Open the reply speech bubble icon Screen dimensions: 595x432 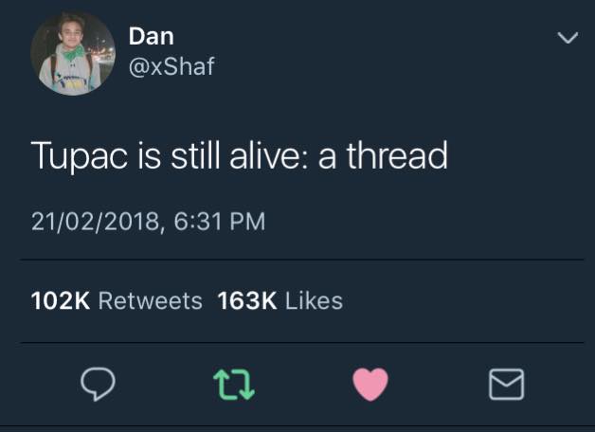point(98,384)
